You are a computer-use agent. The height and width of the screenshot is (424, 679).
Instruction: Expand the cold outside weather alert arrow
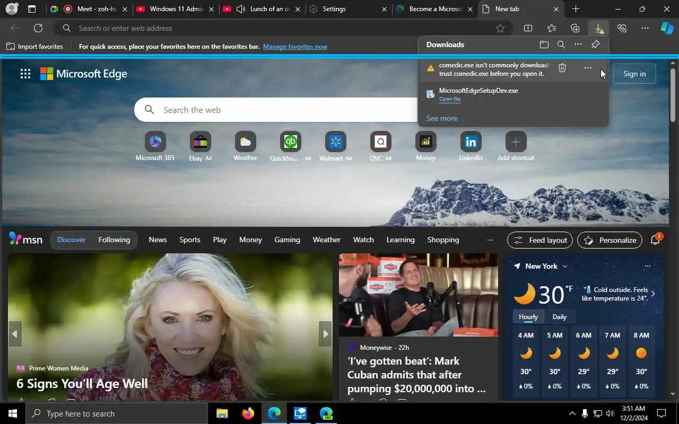tap(652, 294)
